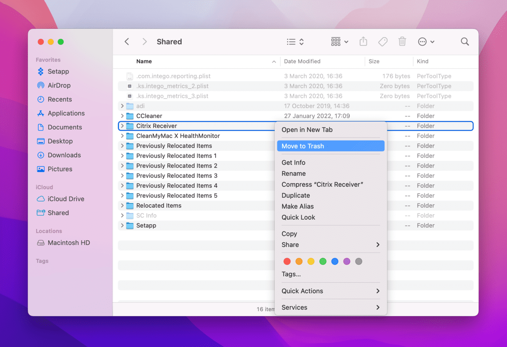The width and height of the screenshot is (507, 347).
Task: Apply the orange tag color
Action: click(299, 262)
